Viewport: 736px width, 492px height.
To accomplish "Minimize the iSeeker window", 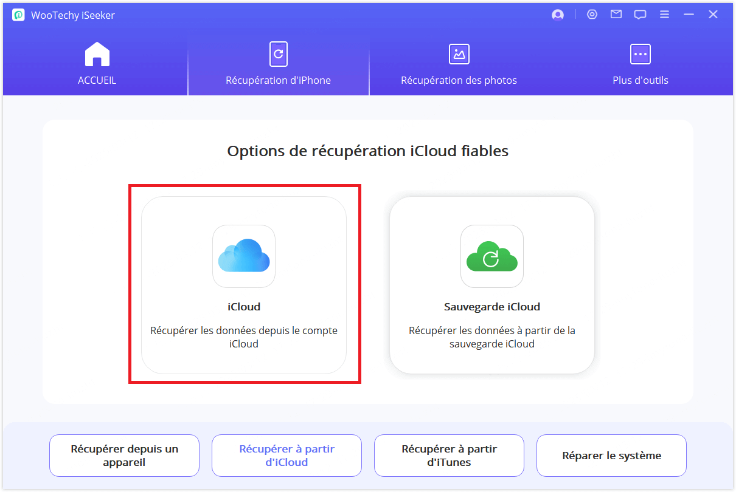I will (x=689, y=15).
